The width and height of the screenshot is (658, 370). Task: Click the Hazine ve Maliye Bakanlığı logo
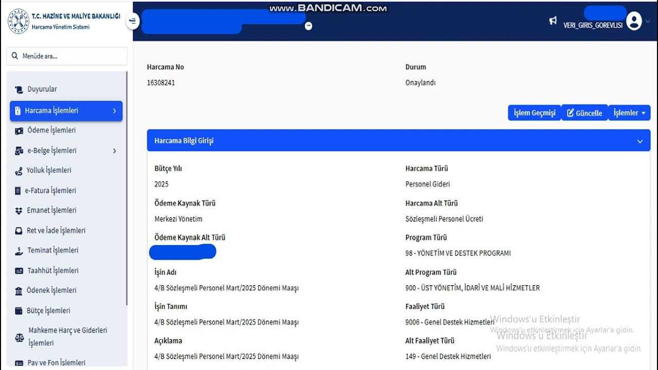18,21
